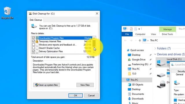Image resolution: width=185 pixels, height=104 pixels.
Task: Open the Recycle Bin desktop icon
Action: tap(7, 13)
